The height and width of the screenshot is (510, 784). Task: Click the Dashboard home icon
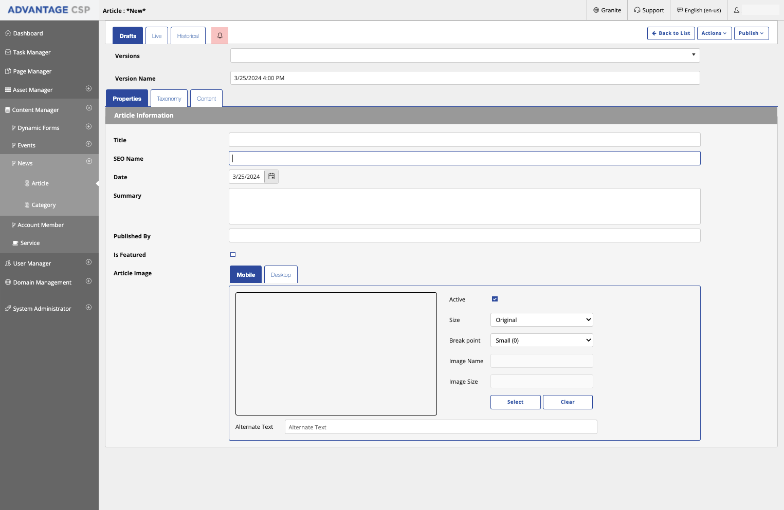(8, 33)
